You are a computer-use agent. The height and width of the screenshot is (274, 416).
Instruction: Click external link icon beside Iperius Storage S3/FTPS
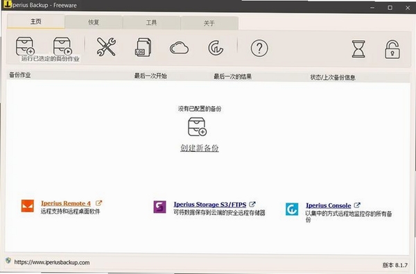[252, 204]
